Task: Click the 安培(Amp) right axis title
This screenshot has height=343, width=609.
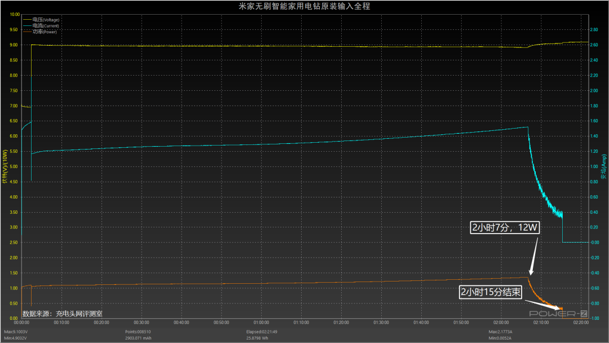Action: pos(603,166)
